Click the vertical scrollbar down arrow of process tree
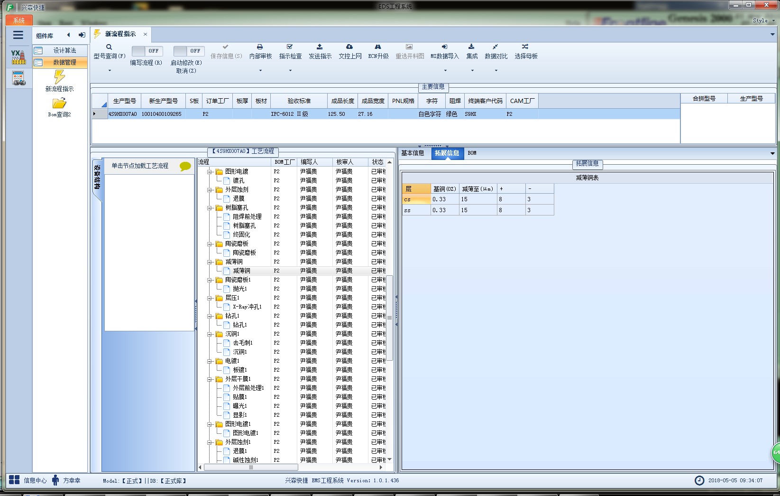Screen dimensions: 780x496 [x=390, y=459]
